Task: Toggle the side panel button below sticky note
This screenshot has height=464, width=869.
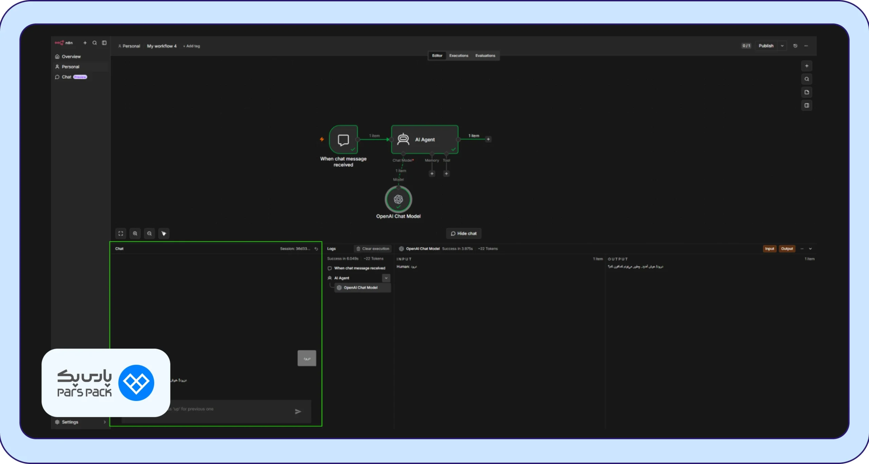Action: click(807, 106)
